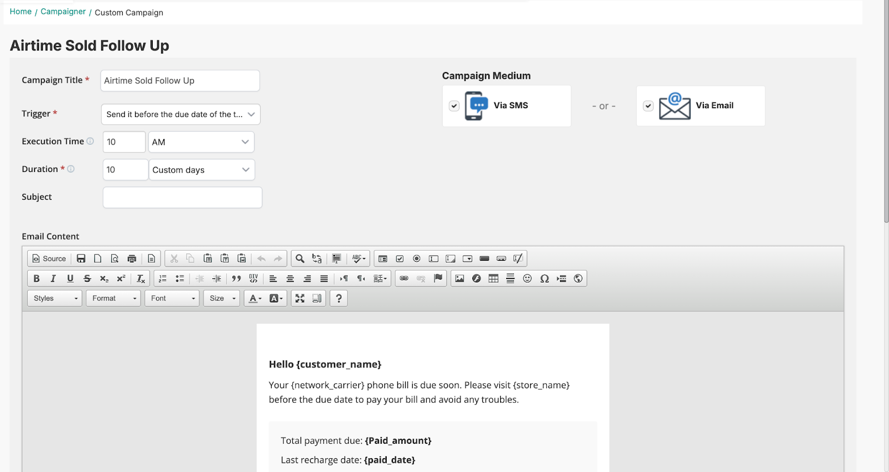889x472 pixels.
Task: Click the Select All icon
Action: coord(336,258)
